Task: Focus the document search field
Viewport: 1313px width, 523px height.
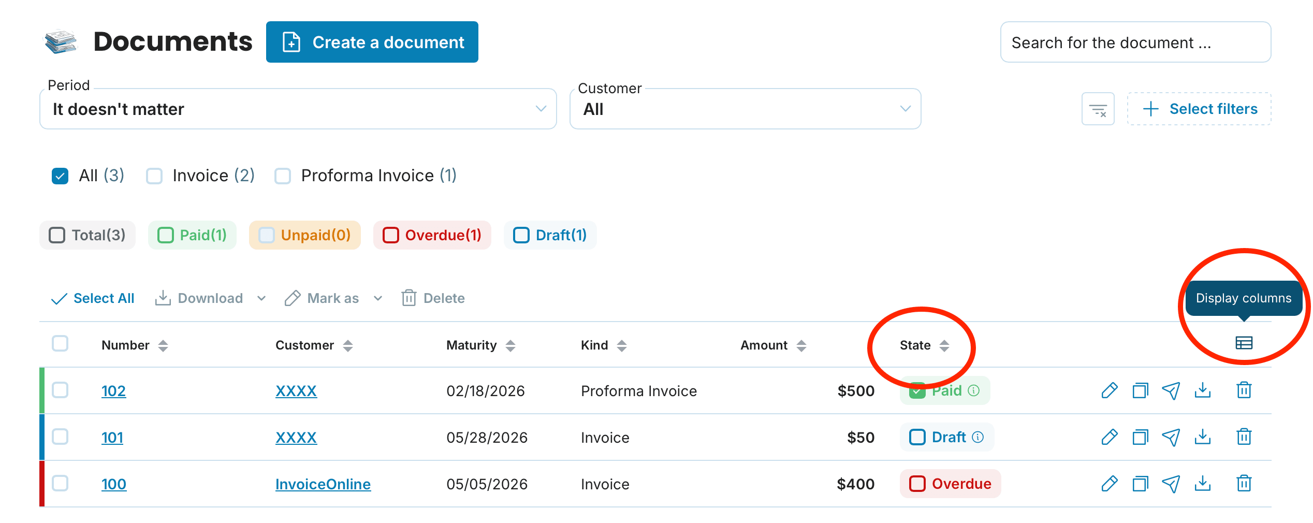Action: tap(1136, 42)
